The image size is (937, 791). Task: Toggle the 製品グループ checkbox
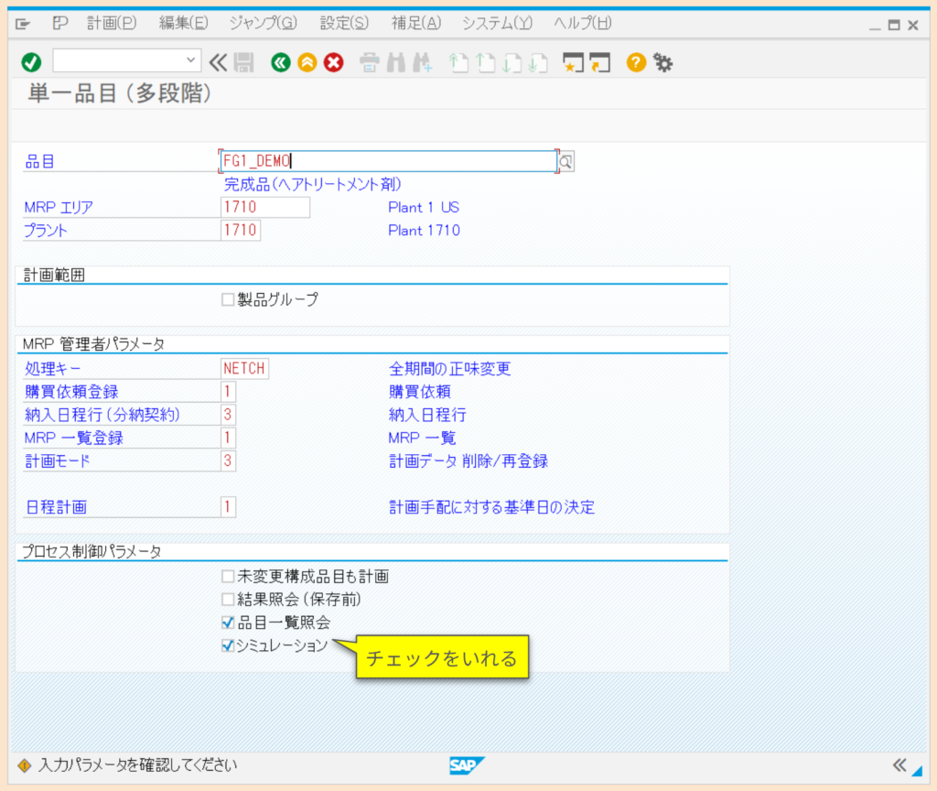[228, 299]
